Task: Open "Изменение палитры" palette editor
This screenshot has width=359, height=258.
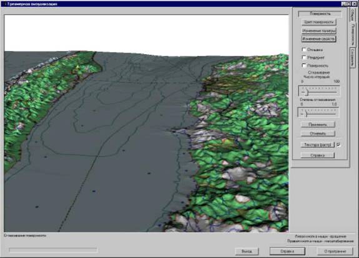Action: tap(318, 31)
